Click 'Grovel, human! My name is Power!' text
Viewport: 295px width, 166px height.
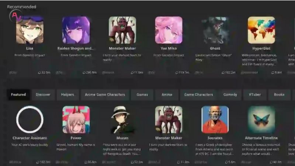point(76,147)
